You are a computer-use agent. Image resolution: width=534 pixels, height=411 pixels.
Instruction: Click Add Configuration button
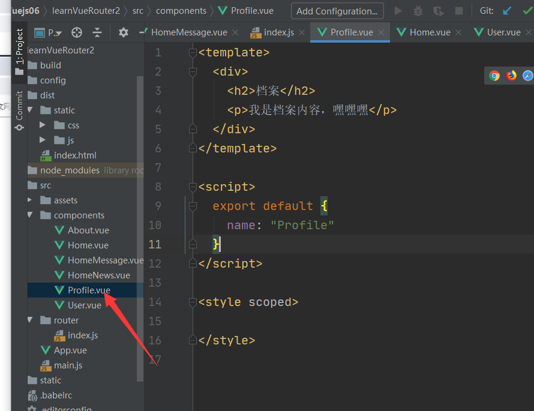[x=337, y=11]
